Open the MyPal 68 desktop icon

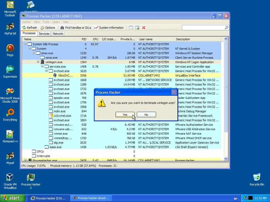[x=10, y=29]
